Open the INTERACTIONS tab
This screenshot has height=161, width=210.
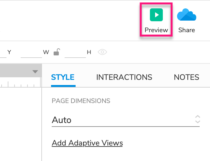coord(124,77)
